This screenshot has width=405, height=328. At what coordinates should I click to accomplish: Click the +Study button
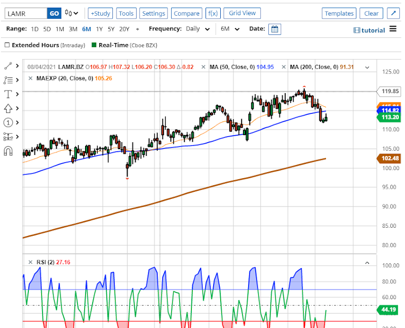click(x=100, y=14)
